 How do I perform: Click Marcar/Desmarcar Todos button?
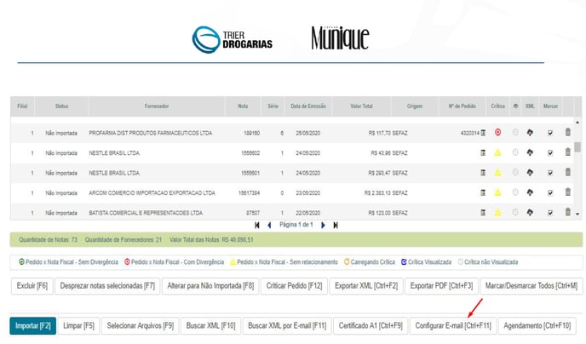(x=531, y=286)
